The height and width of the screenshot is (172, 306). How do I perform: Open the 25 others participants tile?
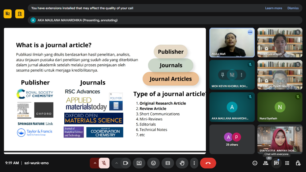232,139
